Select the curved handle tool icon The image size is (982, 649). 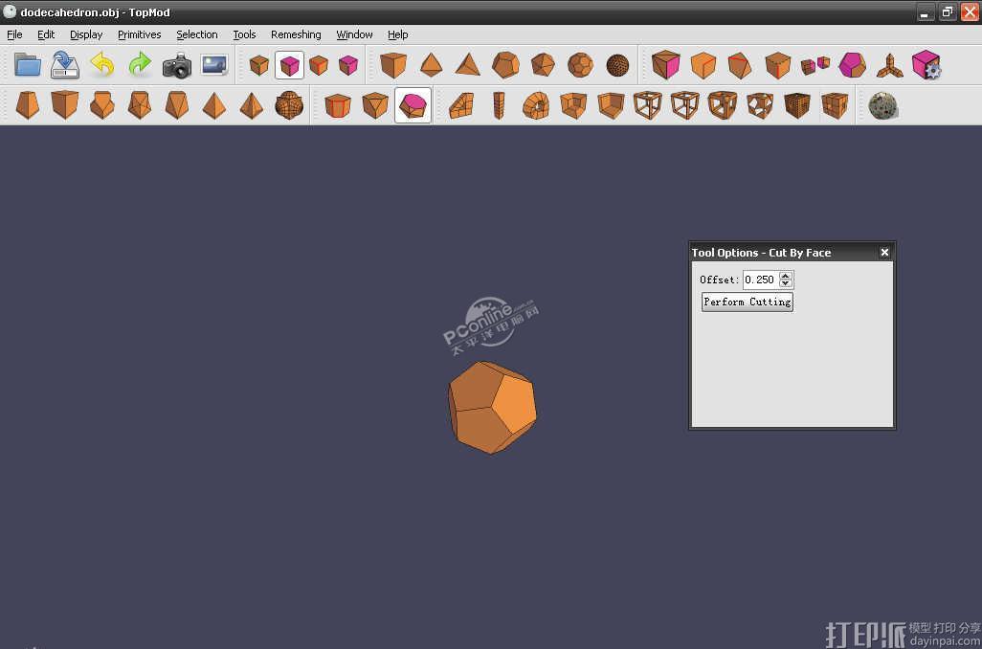pos(536,105)
